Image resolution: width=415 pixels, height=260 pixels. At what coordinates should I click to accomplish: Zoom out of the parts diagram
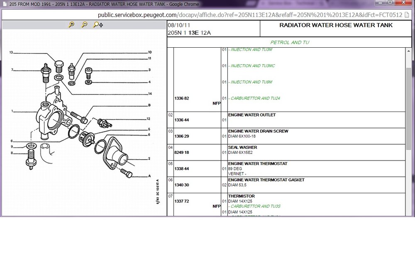(x=84, y=24)
